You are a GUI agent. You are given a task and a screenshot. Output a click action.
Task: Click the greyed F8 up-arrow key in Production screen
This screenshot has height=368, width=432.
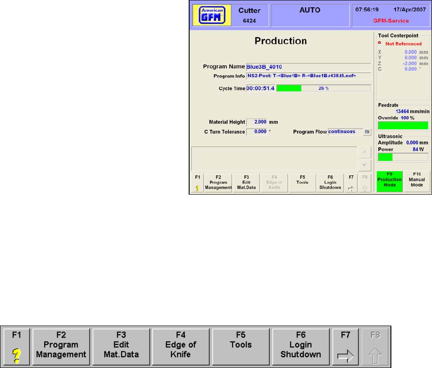pyautogui.click(x=365, y=183)
